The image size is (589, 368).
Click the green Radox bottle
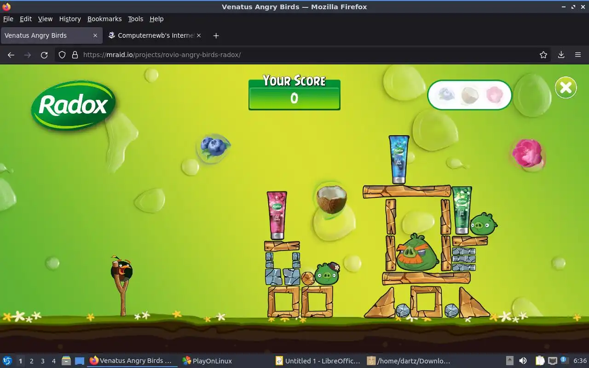click(x=462, y=210)
